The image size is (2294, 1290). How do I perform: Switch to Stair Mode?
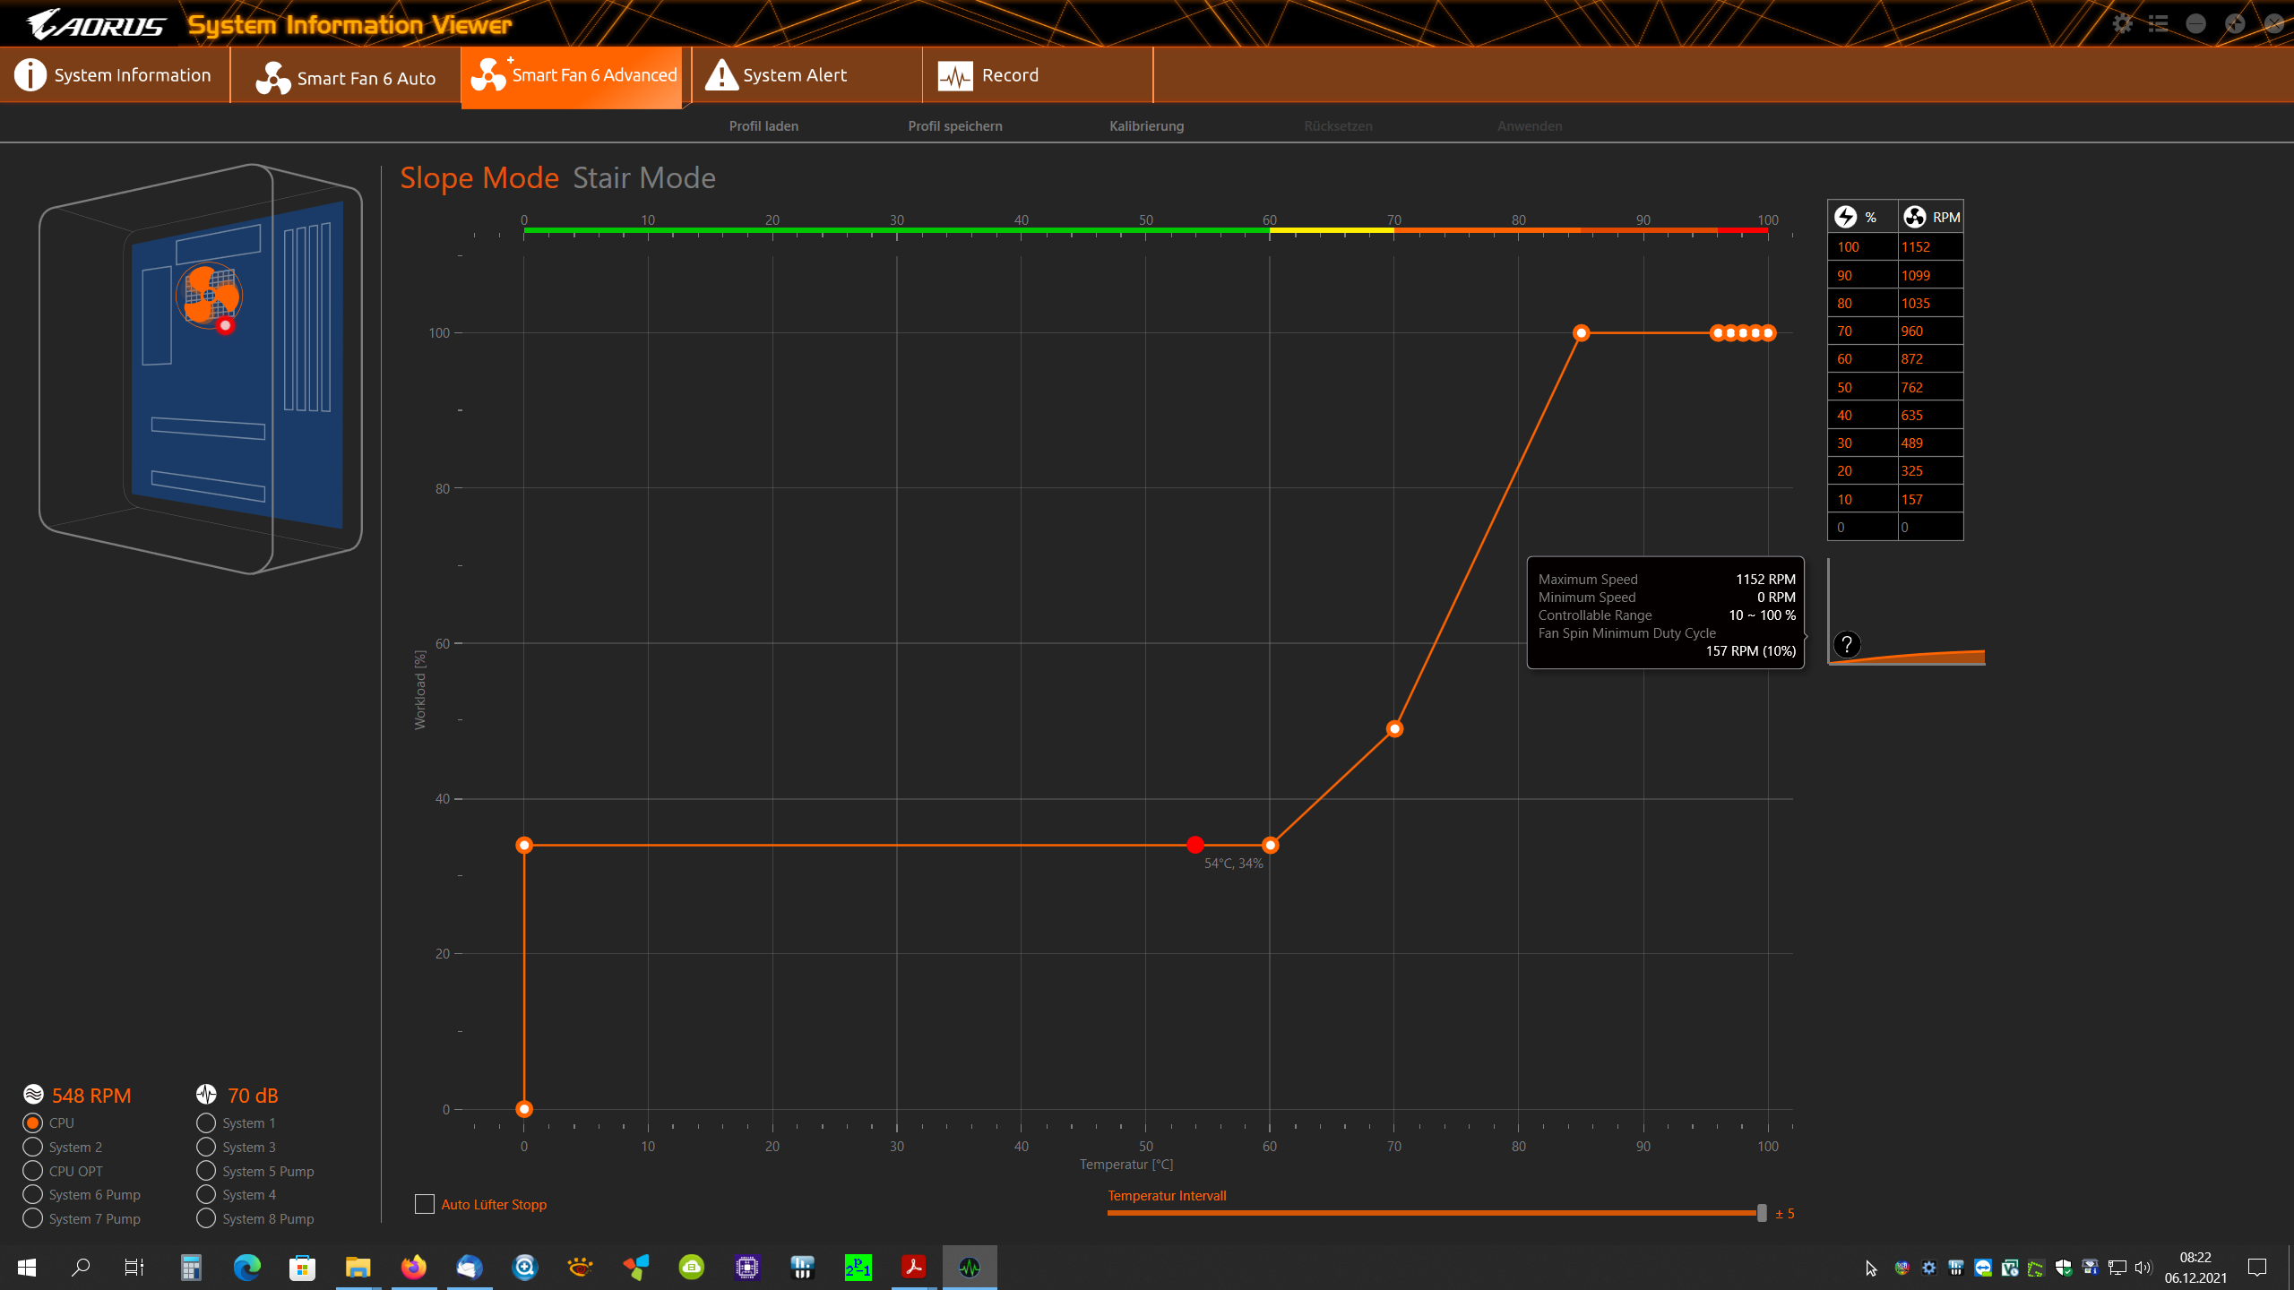(x=643, y=178)
